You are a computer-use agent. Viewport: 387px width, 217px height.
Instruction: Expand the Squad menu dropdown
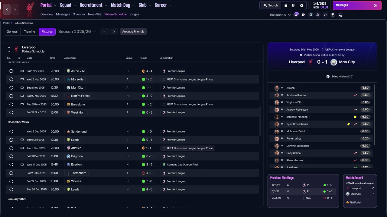74,5
